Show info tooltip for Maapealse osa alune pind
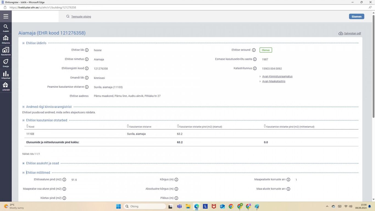This screenshot has width=375, height=211. [64, 189]
